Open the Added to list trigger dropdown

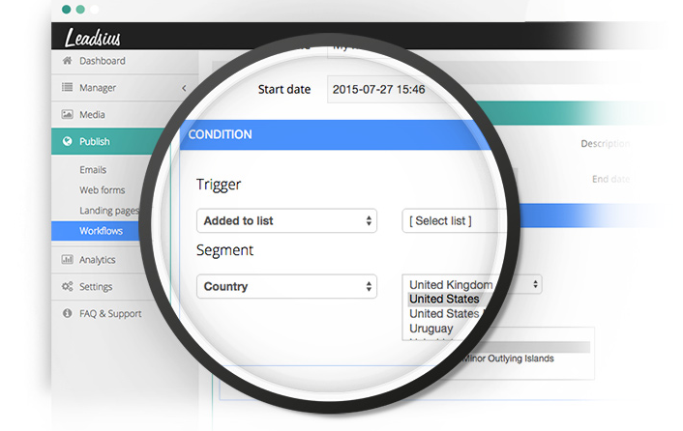tap(286, 220)
